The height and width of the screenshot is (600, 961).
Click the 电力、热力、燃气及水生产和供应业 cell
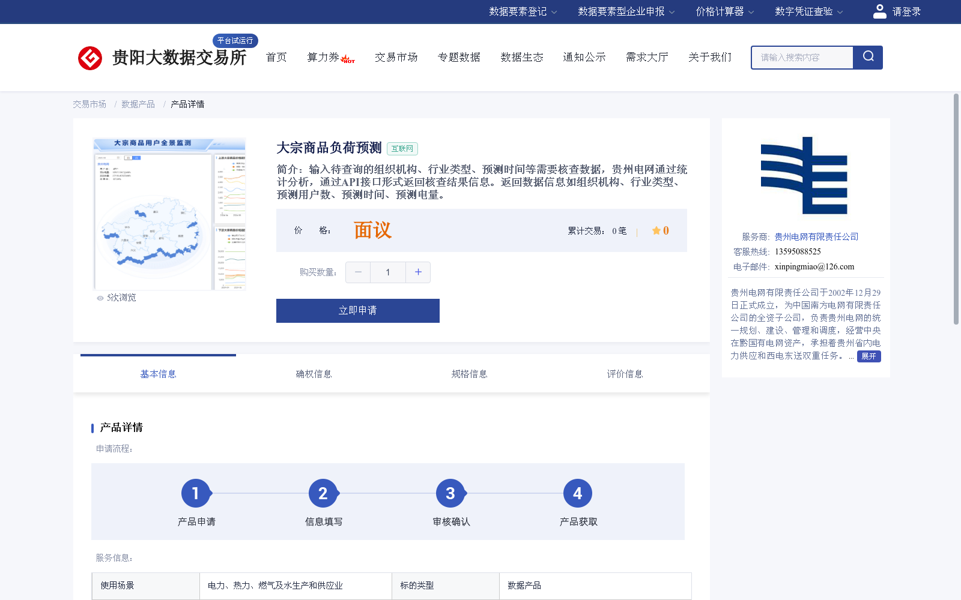pyautogui.click(x=296, y=586)
